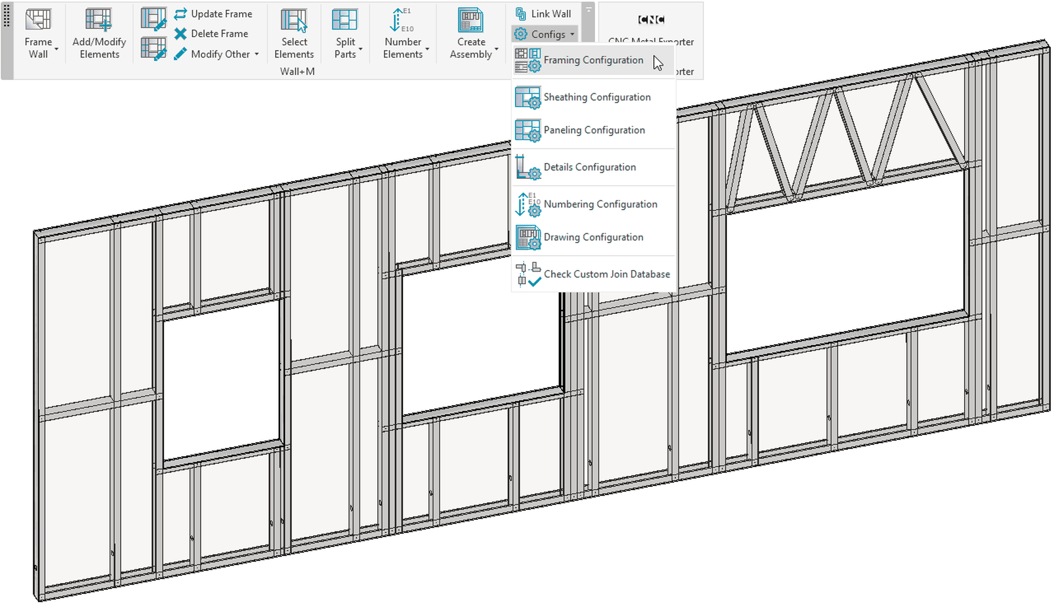This screenshot has height=607, width=1054.
Task: Open Details Configuration entry
Action: coord(590,167)
